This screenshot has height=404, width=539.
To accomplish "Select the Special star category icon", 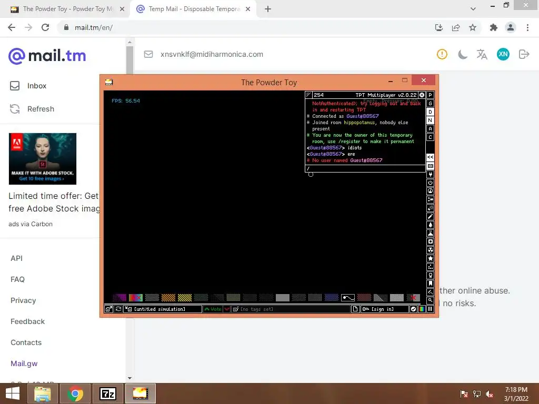I will point(431,258).
